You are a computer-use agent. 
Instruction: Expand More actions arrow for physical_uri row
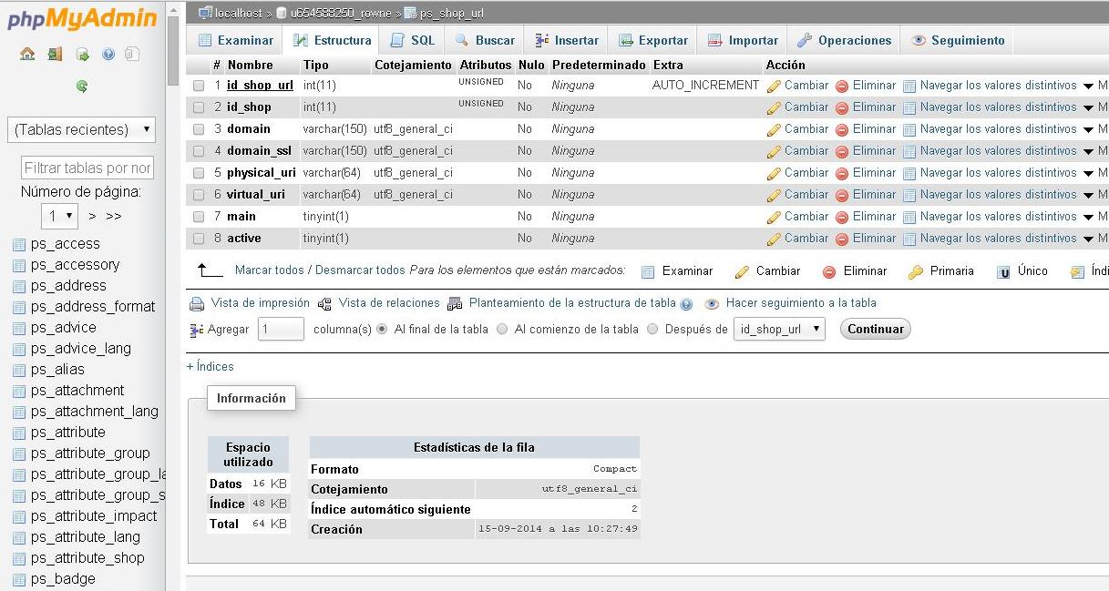pyautogui.click(x=1088, y=173)
